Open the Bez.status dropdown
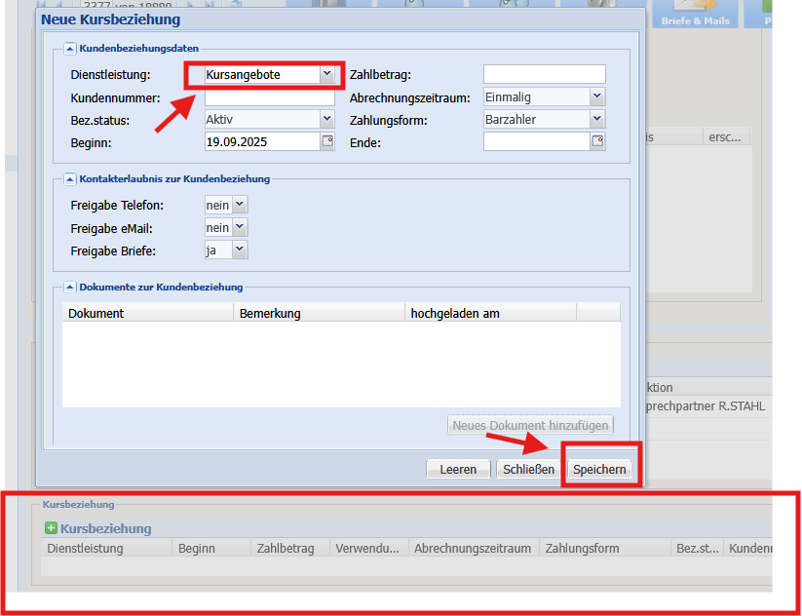Screen dimensions: 802x616 point(326,120)
